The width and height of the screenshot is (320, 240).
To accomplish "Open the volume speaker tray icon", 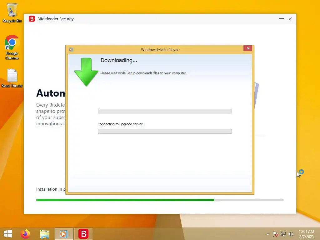I will point(291,234).
